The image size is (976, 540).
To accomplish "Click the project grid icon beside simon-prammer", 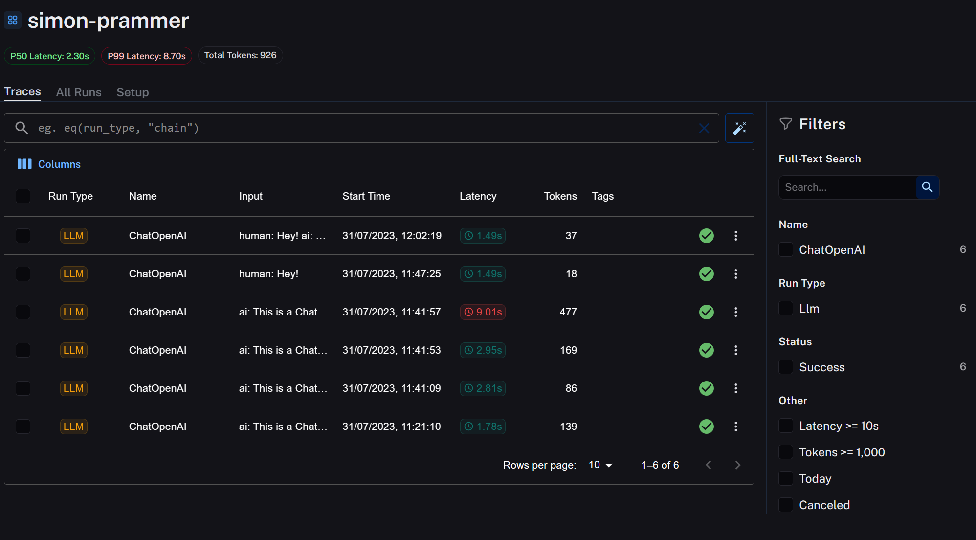I will (x=13, y=20).
